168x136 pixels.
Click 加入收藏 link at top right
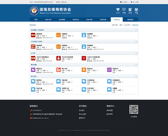tap(135, 2)
